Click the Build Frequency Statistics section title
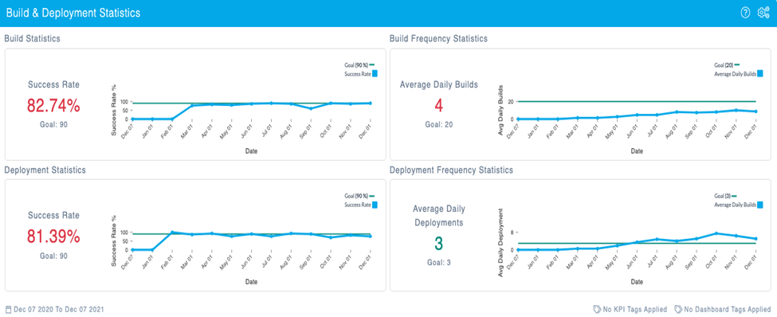 tap(438, 38)
